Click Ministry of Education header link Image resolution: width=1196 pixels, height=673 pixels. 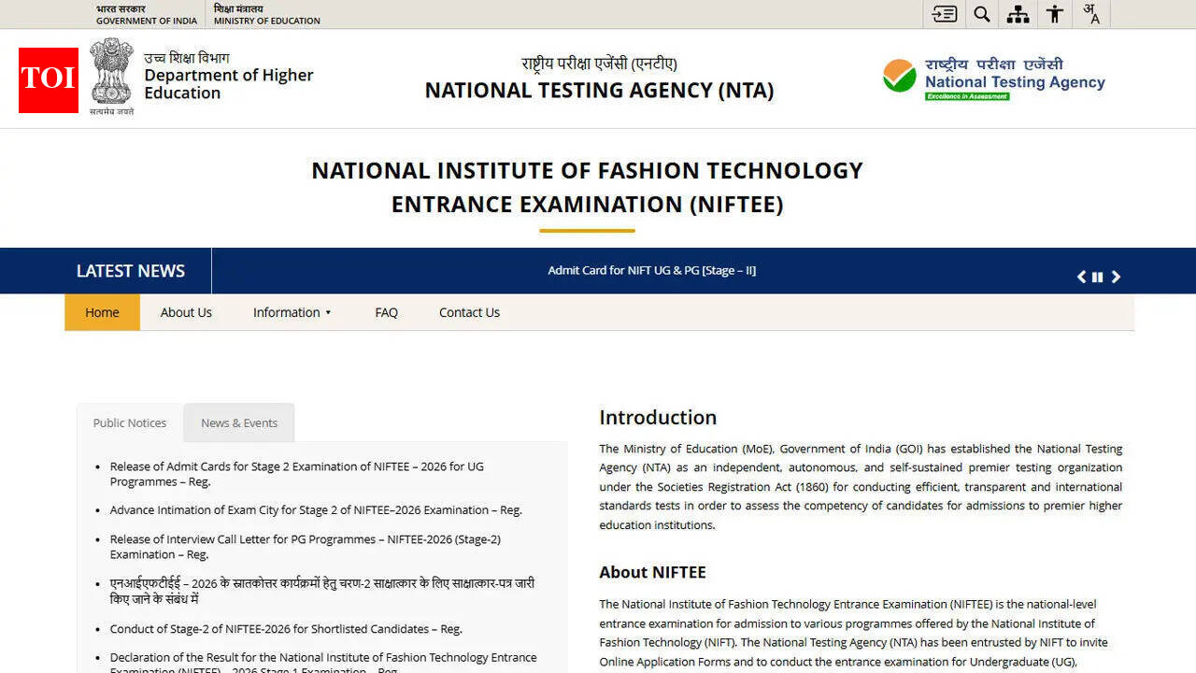pos(267,14)
